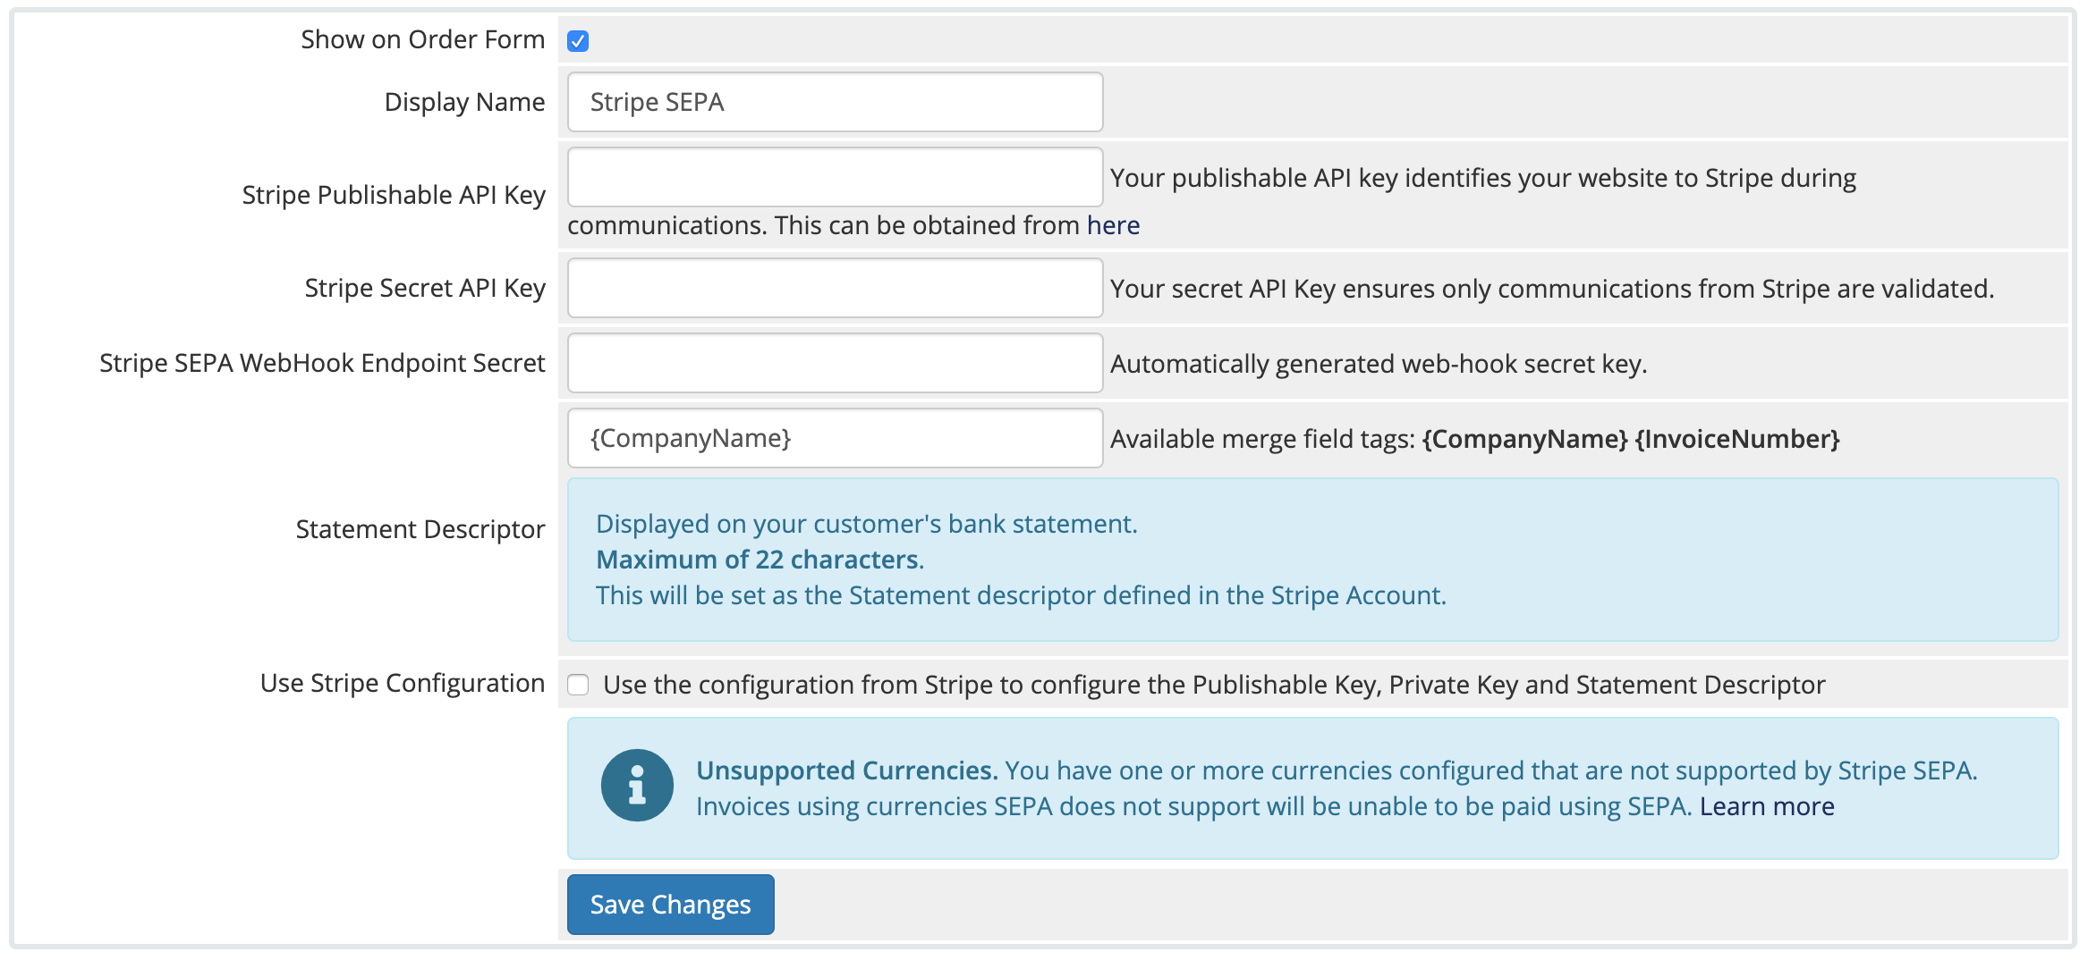Click the Statement Descriptor field with {CompanyName}
Viewport: 2088px width, 960px height.
click(x=835, y=438)
